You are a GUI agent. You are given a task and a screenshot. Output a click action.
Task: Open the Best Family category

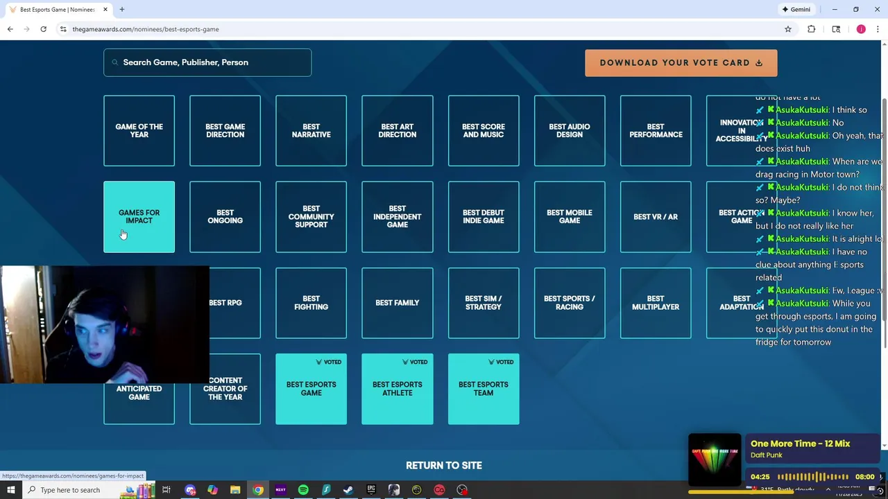[397, 303]
